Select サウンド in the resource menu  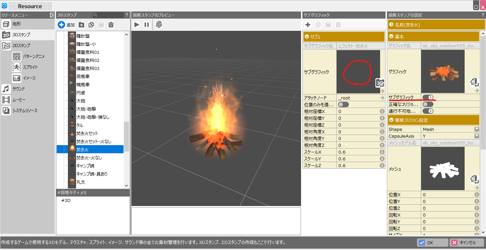(x=19, y=89)
